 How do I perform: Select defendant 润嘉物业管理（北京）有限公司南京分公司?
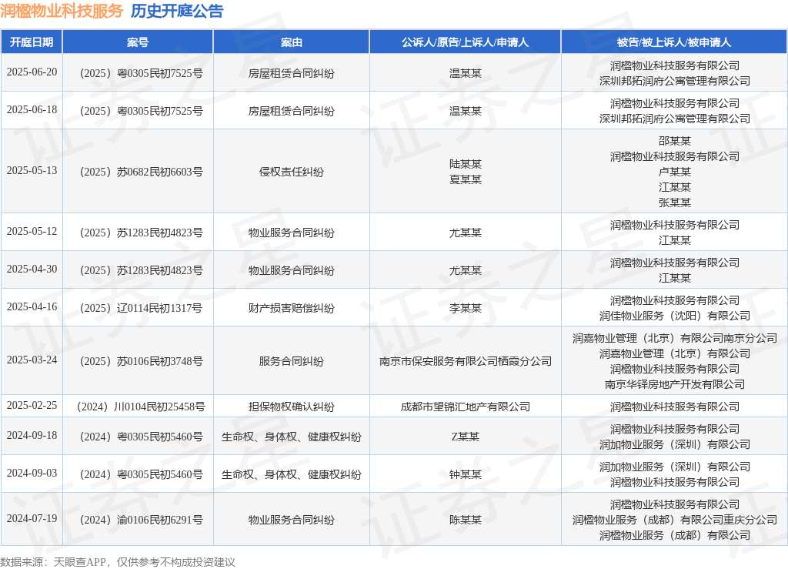pos(674,338)
